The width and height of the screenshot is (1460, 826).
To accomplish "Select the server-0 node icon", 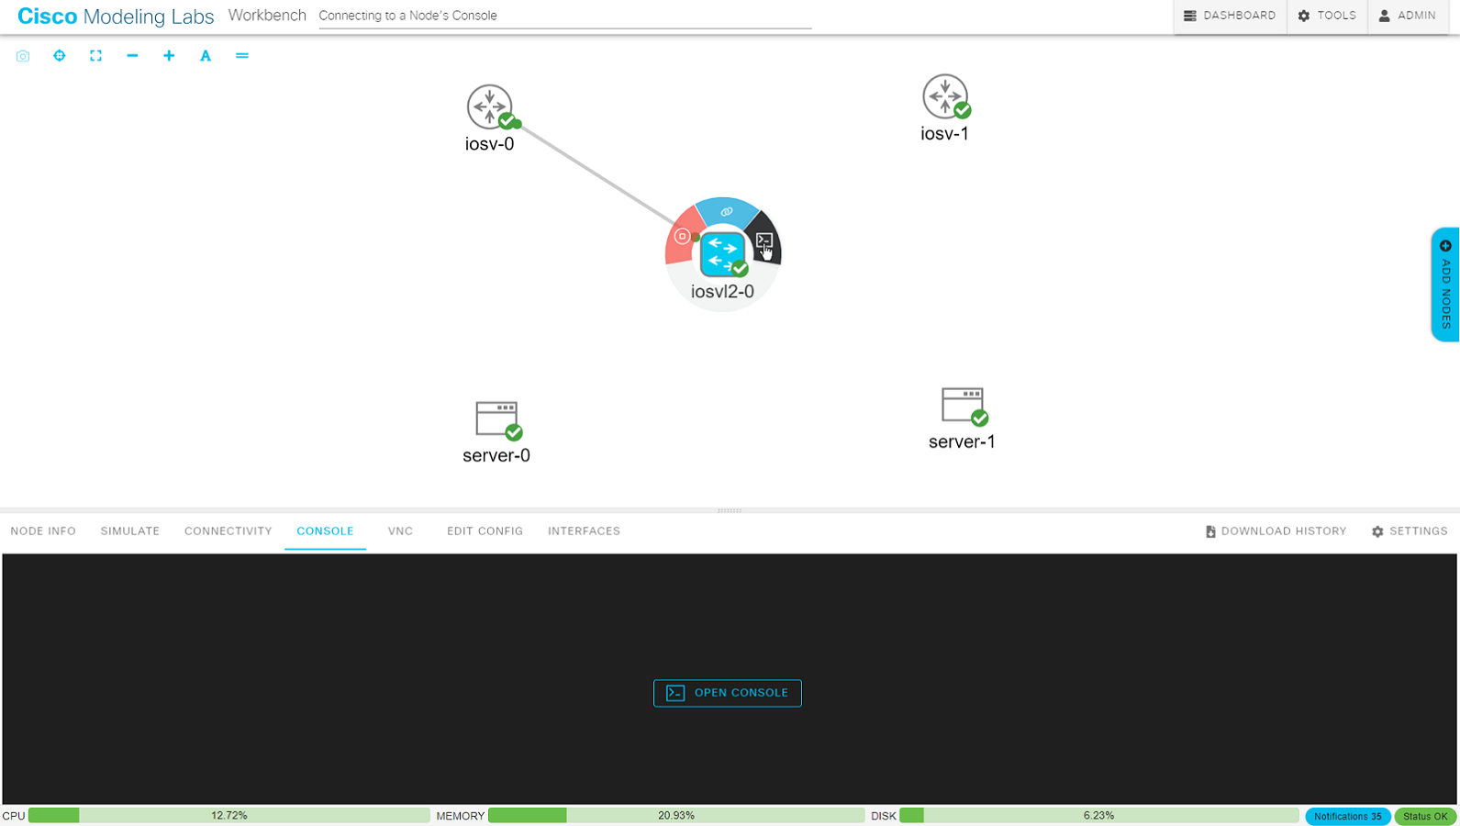I will point(497,419).
